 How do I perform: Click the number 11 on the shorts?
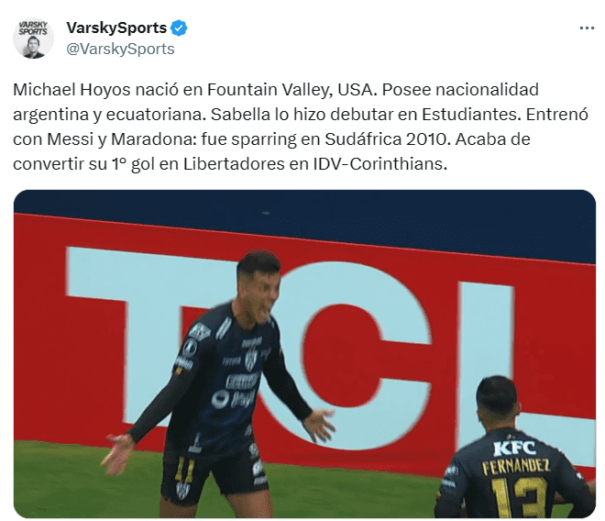click(x=183, y=470)
